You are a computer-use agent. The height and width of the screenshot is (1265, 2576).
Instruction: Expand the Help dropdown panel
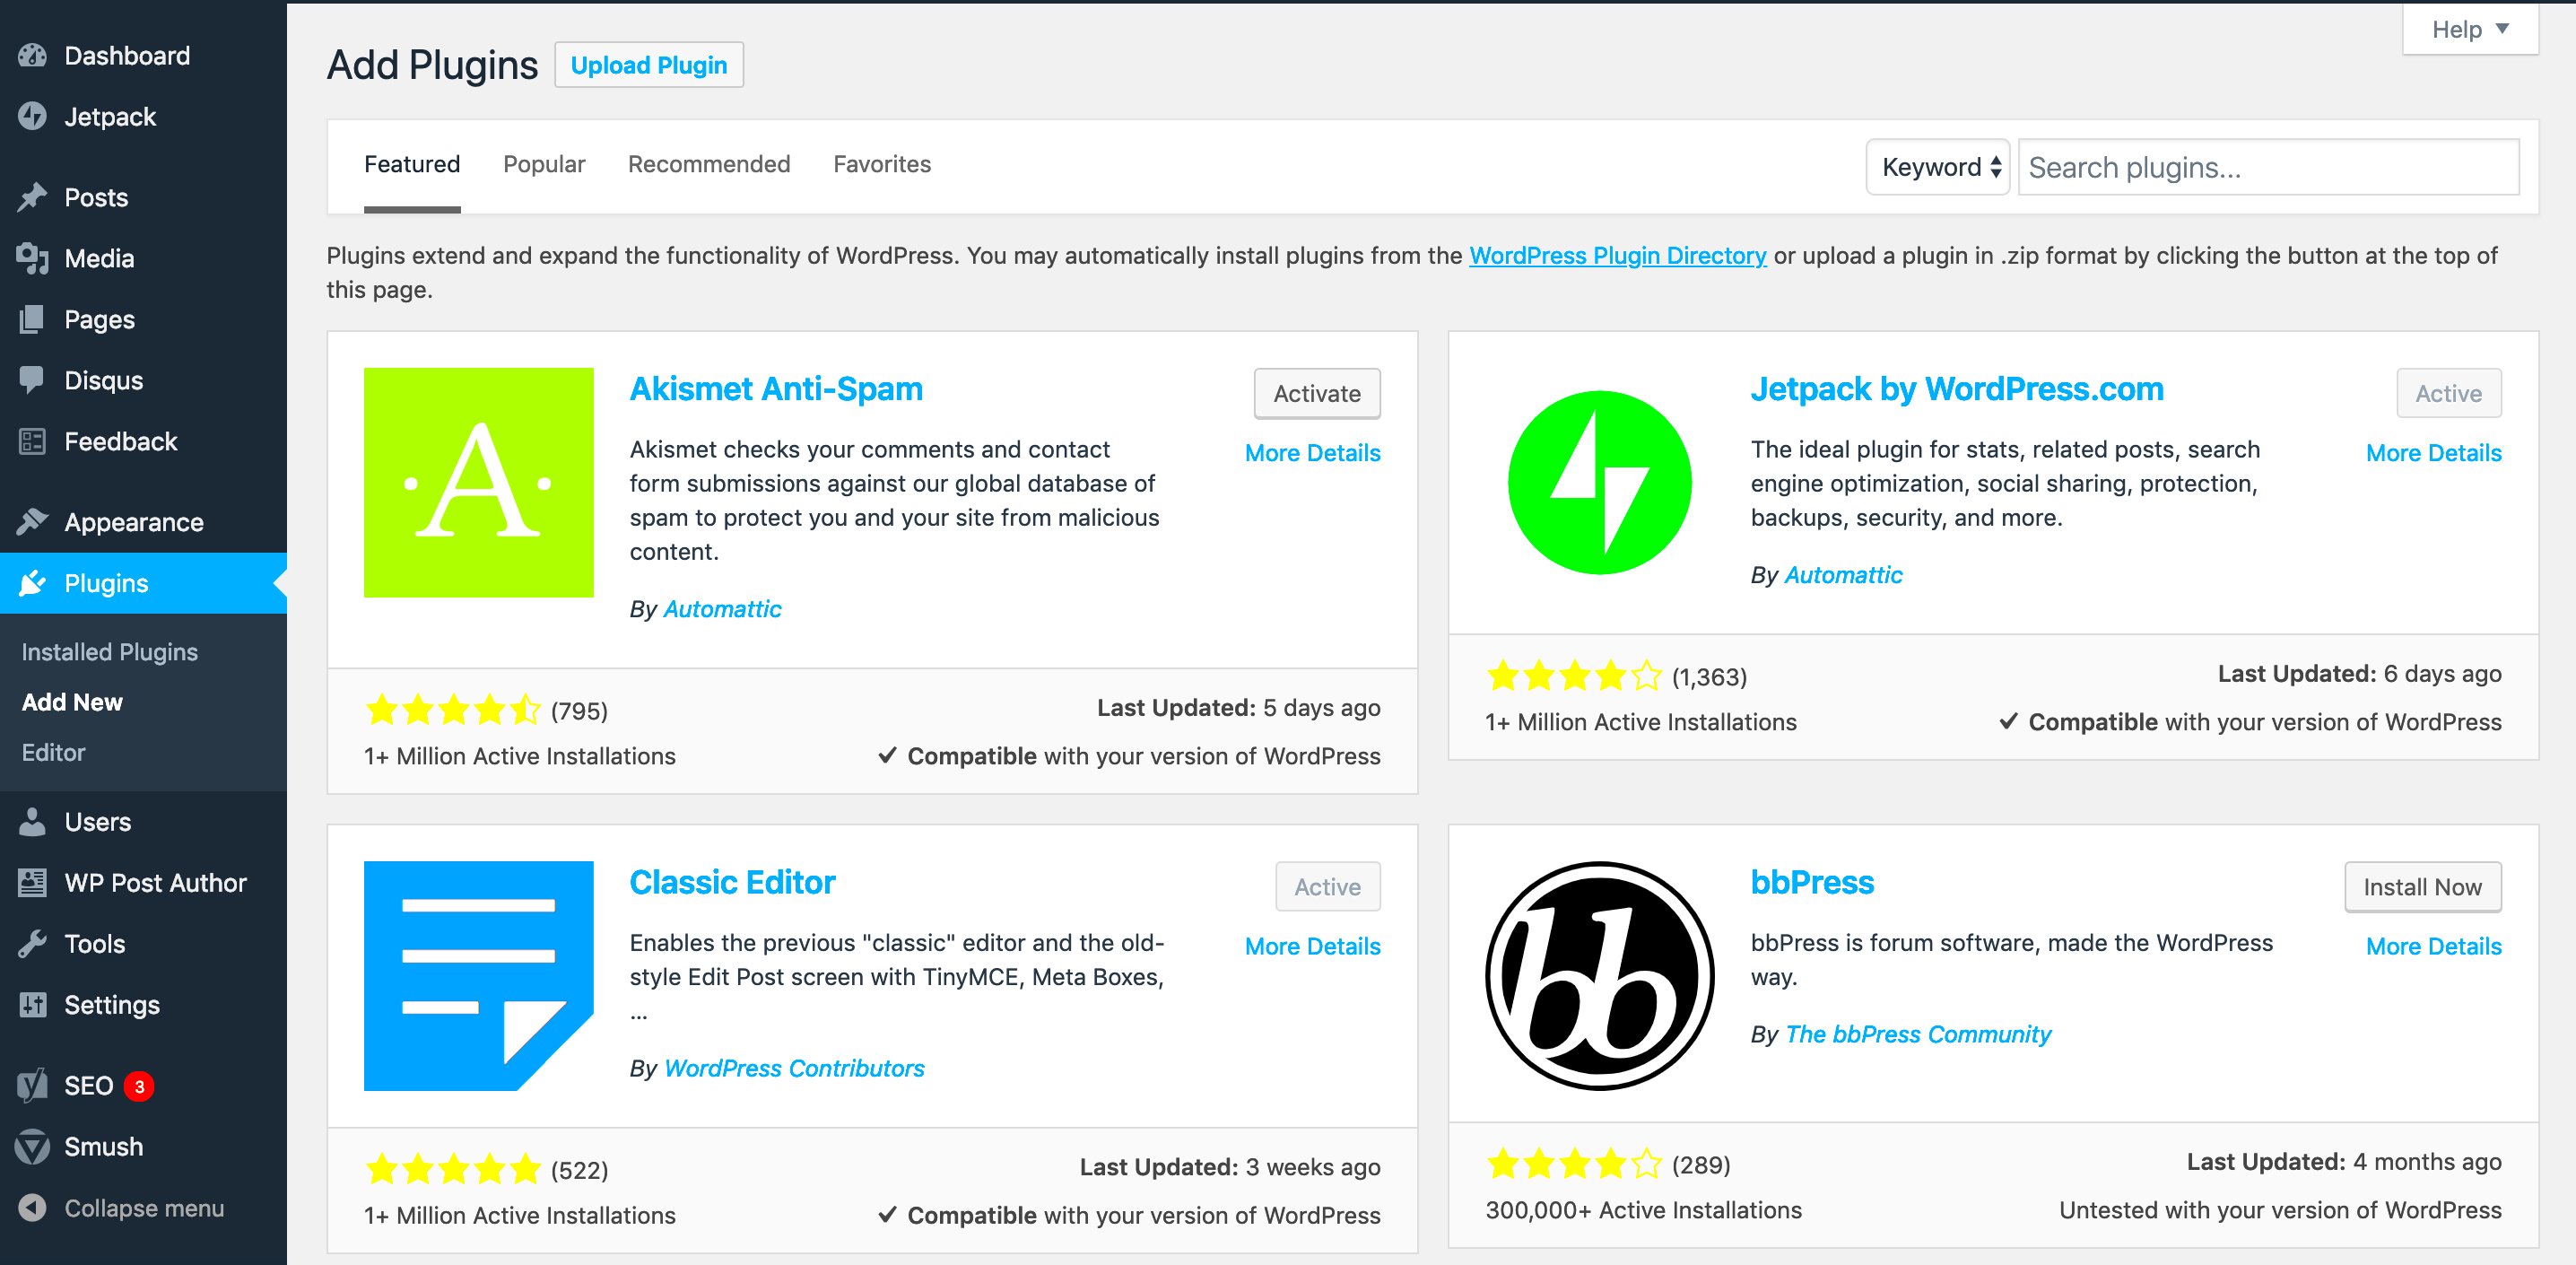[2469, 30]
